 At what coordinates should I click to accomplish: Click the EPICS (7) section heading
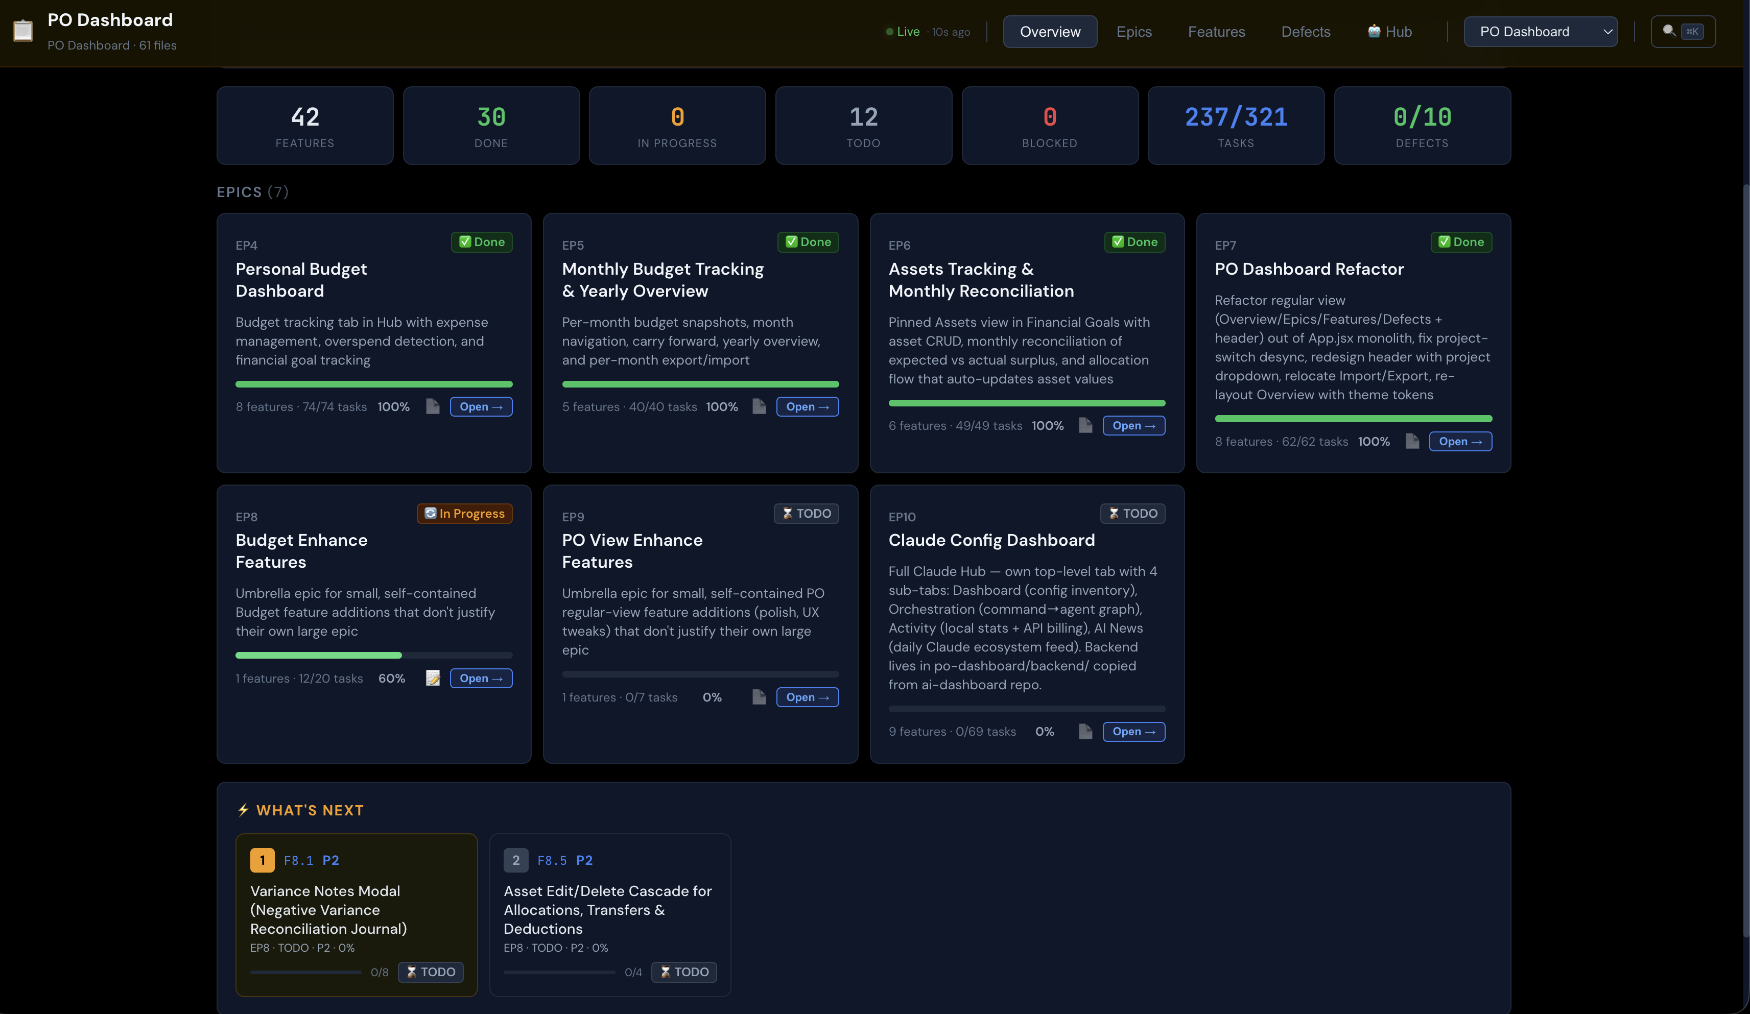coord(252,191)
